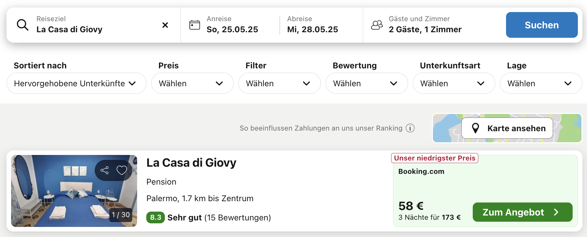Click the arrow on Zum Angebot
This screenshot has width=587, height=237.
click(556, 212)
